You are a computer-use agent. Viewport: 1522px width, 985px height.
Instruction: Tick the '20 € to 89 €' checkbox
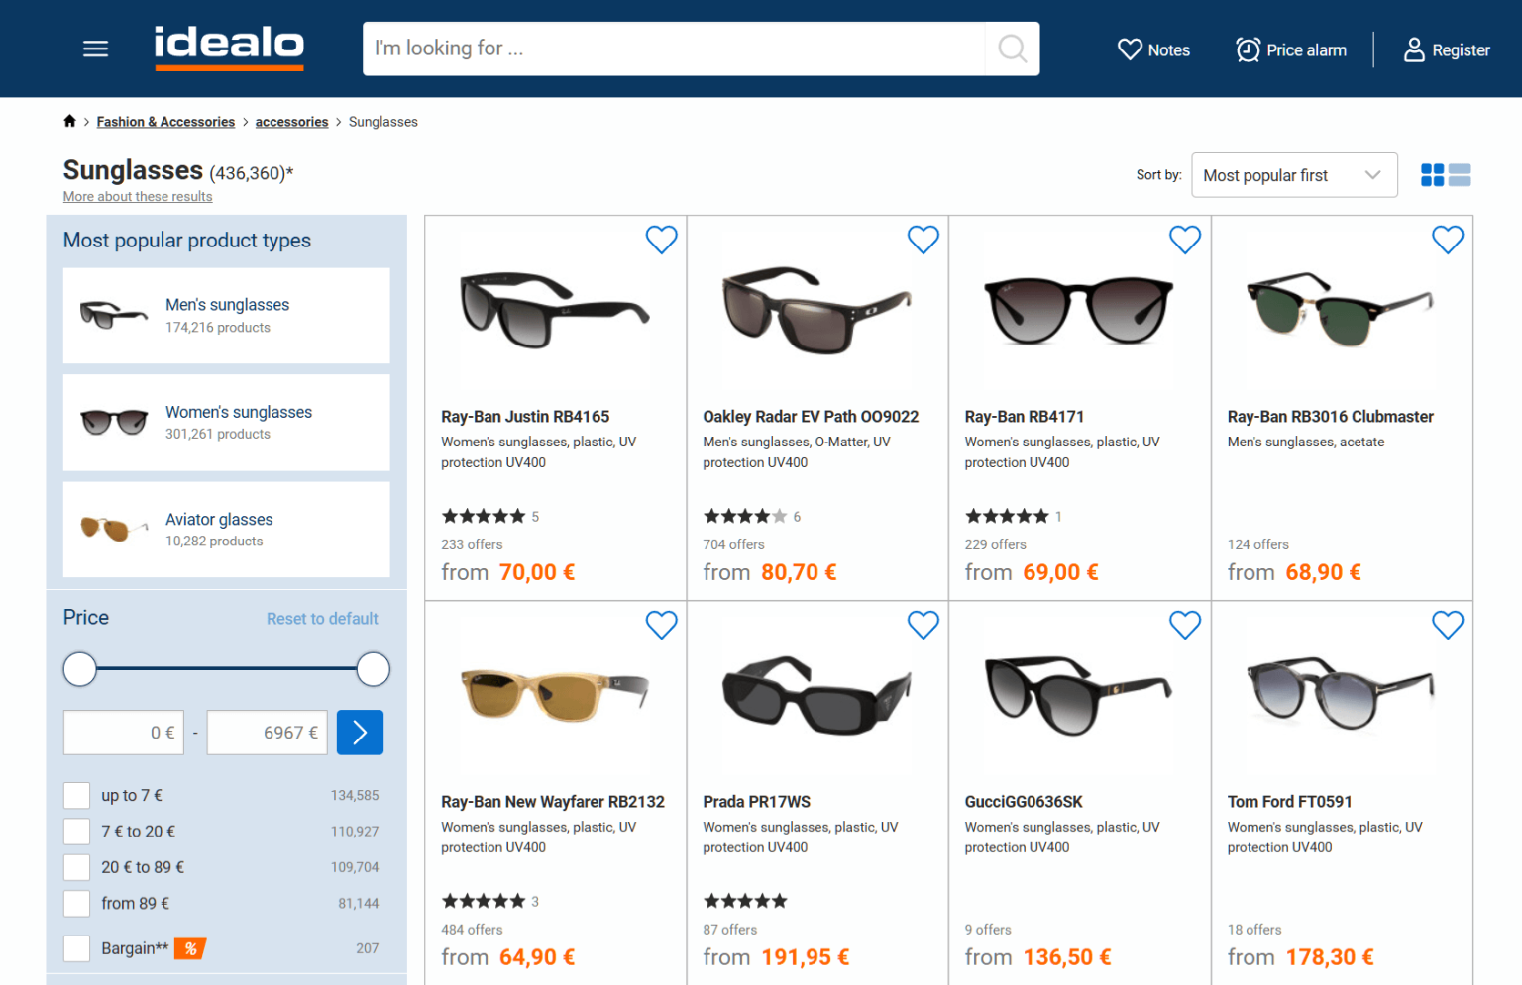76,866
